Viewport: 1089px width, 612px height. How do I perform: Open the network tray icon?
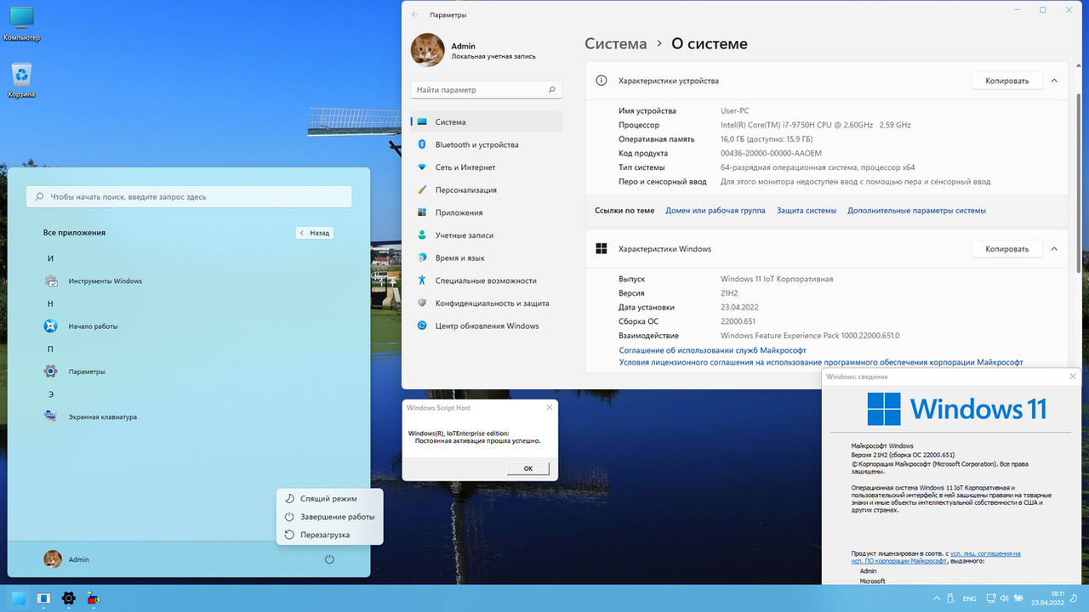tap(991, 598)
